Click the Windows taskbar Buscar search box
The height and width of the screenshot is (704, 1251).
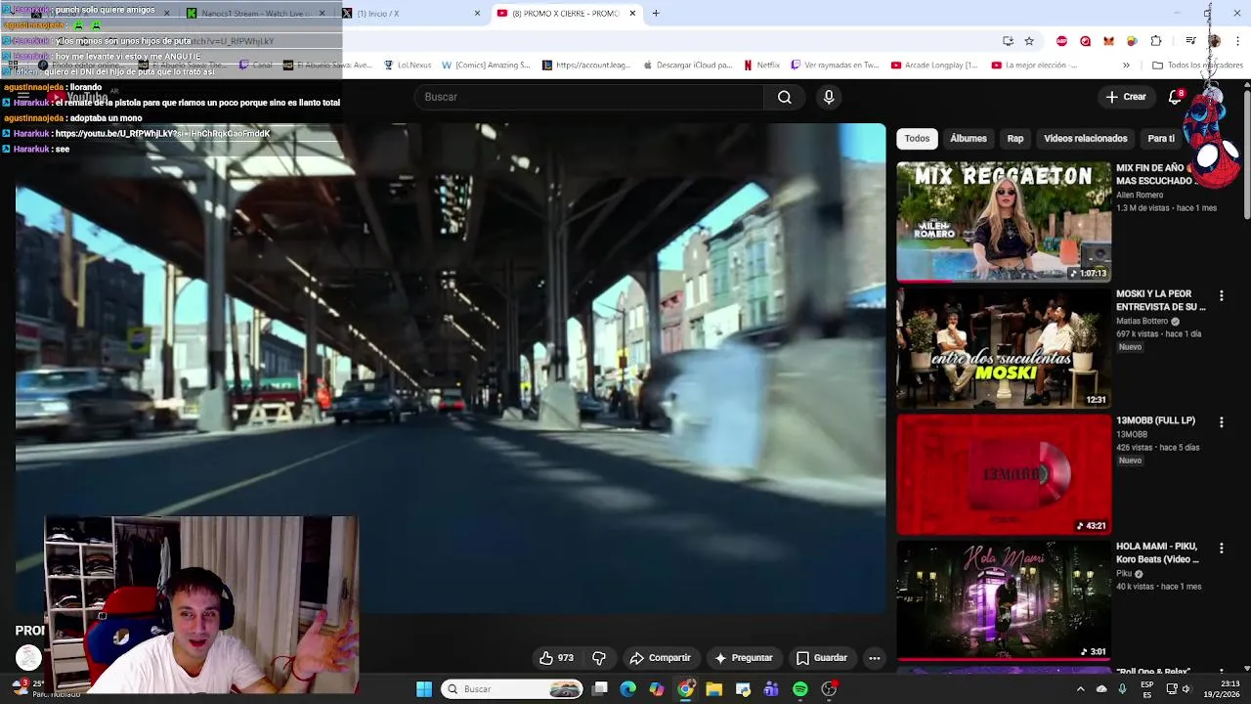click(x=512, y=689)
